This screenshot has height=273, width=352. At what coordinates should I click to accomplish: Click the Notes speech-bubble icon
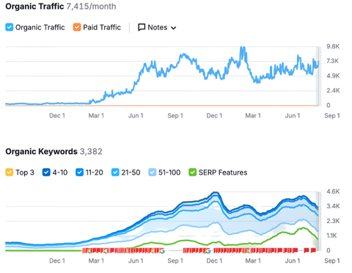pyautogui.click(x=142, y=27)
